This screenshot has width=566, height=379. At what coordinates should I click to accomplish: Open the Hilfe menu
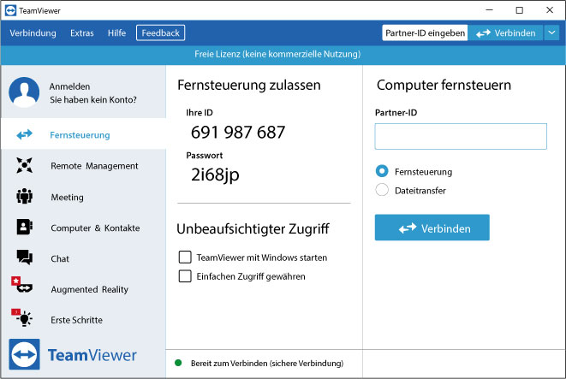pyautogui.click(x=117, y=33)
